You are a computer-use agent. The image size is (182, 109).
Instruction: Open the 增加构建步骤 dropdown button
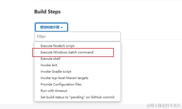[51, 27]
